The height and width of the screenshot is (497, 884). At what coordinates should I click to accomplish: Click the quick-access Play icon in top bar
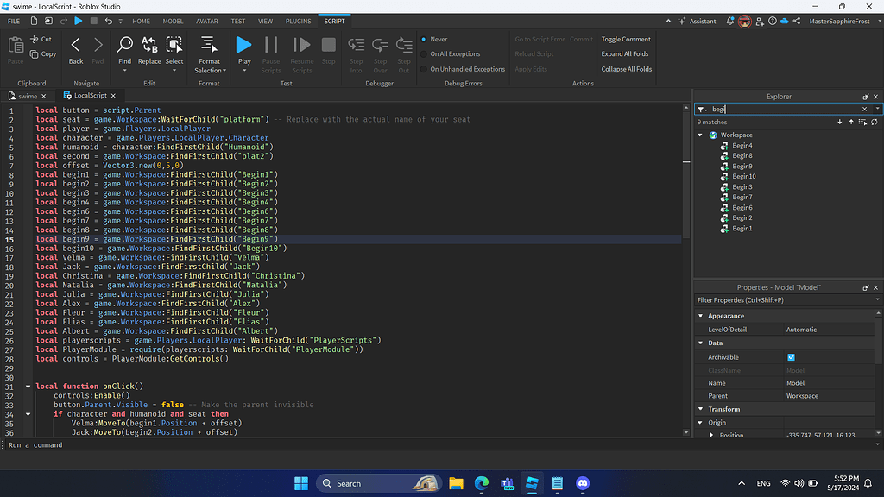tap(79, 21)
